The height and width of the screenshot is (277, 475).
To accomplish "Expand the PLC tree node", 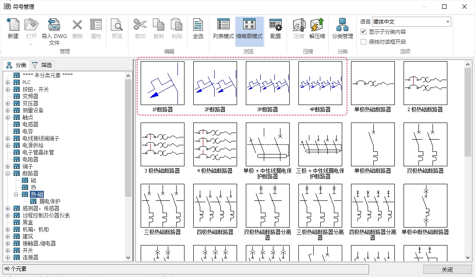I will coord(7,82).
